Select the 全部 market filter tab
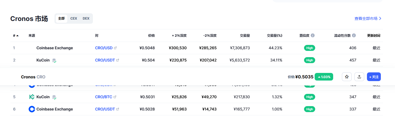 [x=61, y=19]
